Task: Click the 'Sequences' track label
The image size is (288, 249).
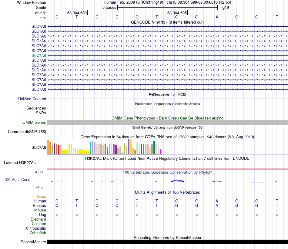Action: (36, 108)
